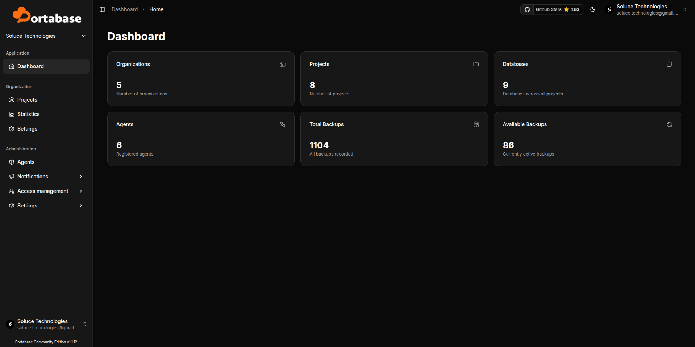
Task: Open the bottom-left user profile switcher
Action: [46, 324]
